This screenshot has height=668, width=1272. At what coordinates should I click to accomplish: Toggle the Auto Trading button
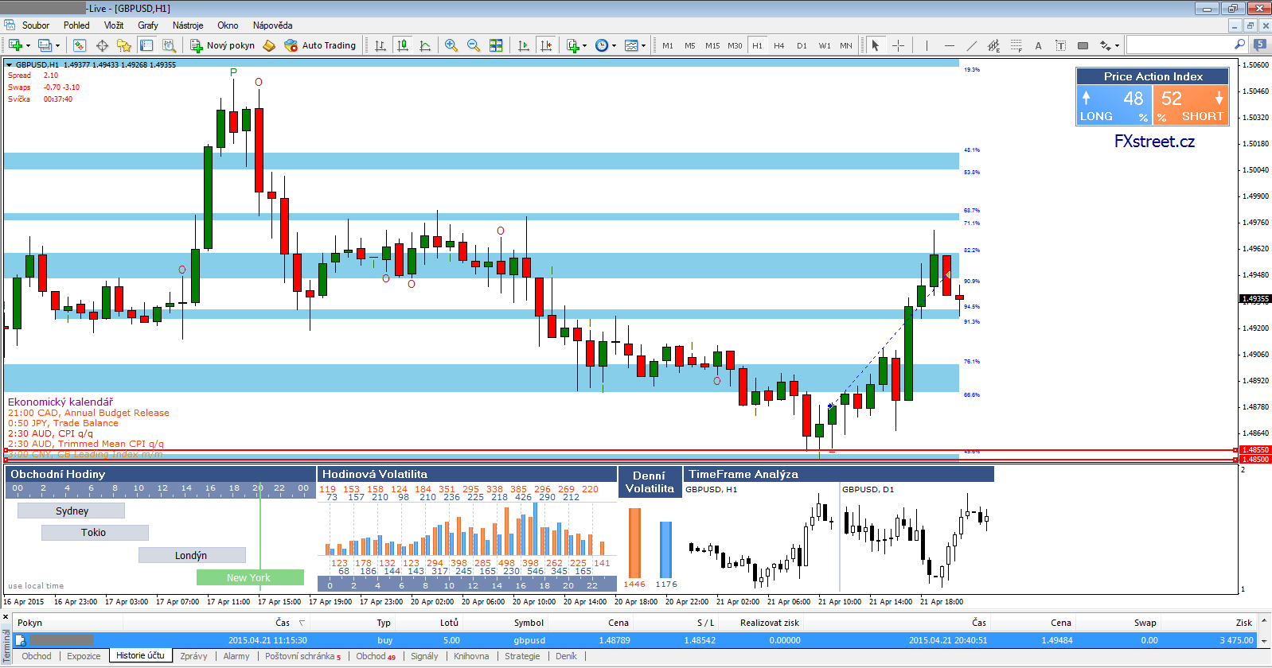320,45
